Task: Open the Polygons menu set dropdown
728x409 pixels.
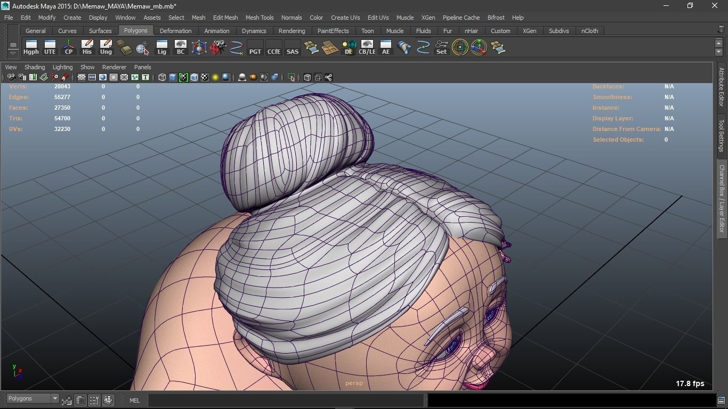Action: (x=33, y=398)
